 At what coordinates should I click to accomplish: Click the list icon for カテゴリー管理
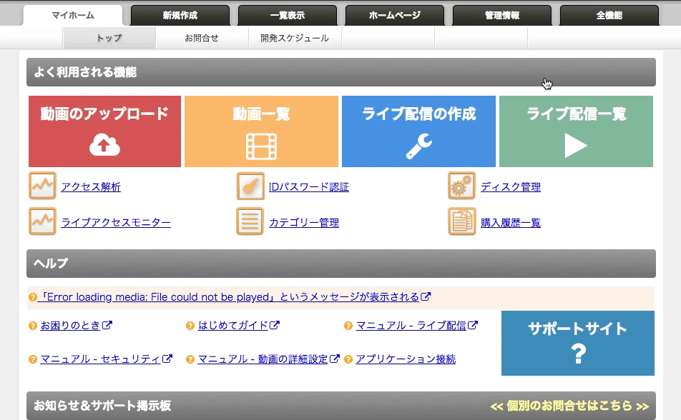pyautogui.click(x=250, y=221)
